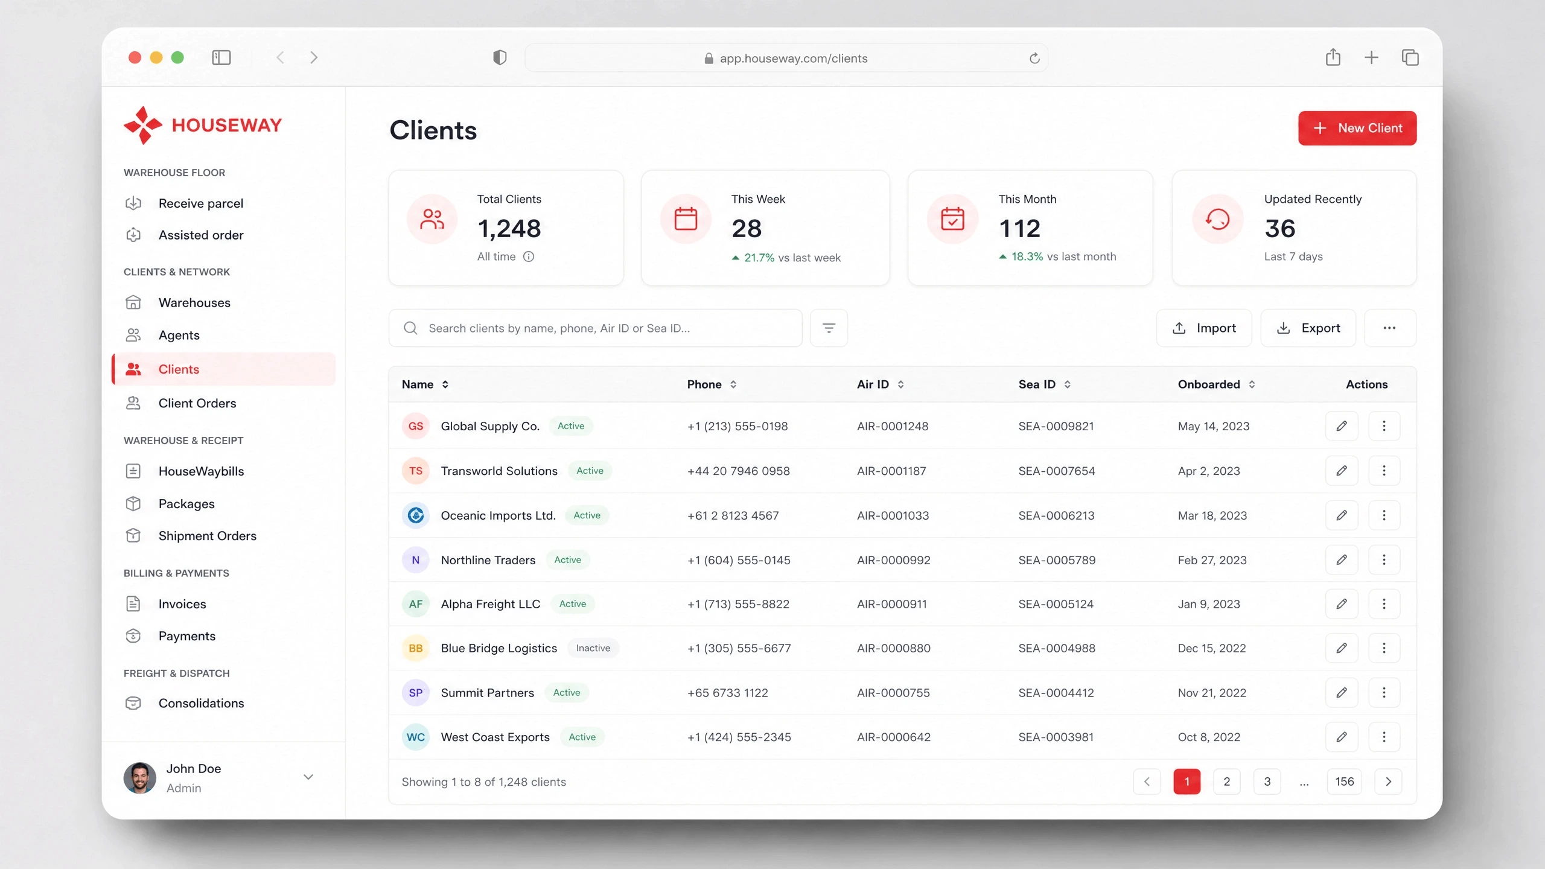This screenshot has height=869, width=1545.
Task: Click the address bar URL field
Action: pos(786,59)
